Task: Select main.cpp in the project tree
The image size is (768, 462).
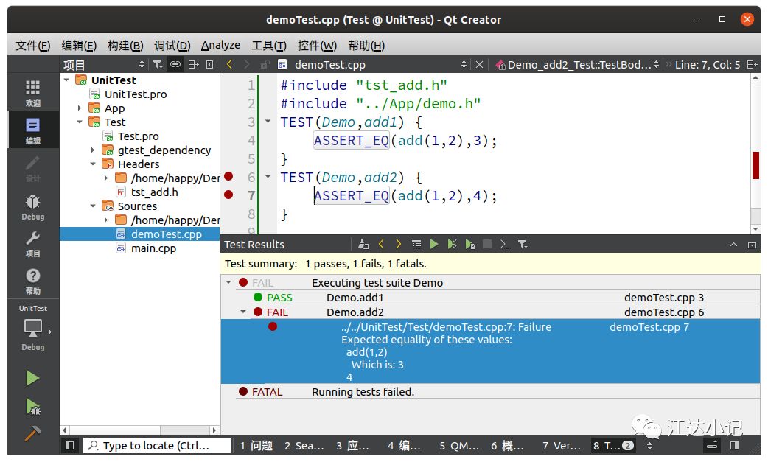Action: pyautogui.click(x=153, y=248)
